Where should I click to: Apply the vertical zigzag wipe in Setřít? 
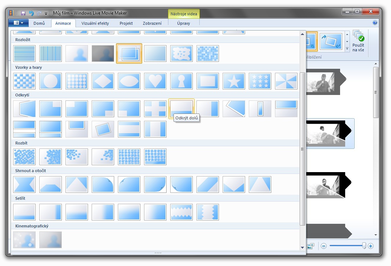(207, 212)
